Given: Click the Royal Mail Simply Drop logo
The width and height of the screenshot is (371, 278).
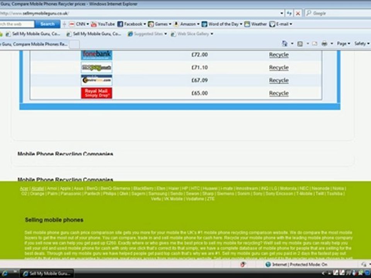Looking at the screenshot, I should click(97, 93).
